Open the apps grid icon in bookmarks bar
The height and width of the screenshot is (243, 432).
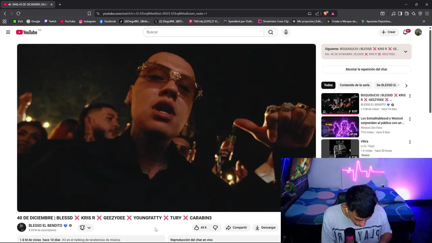click(x=4, y=21)
